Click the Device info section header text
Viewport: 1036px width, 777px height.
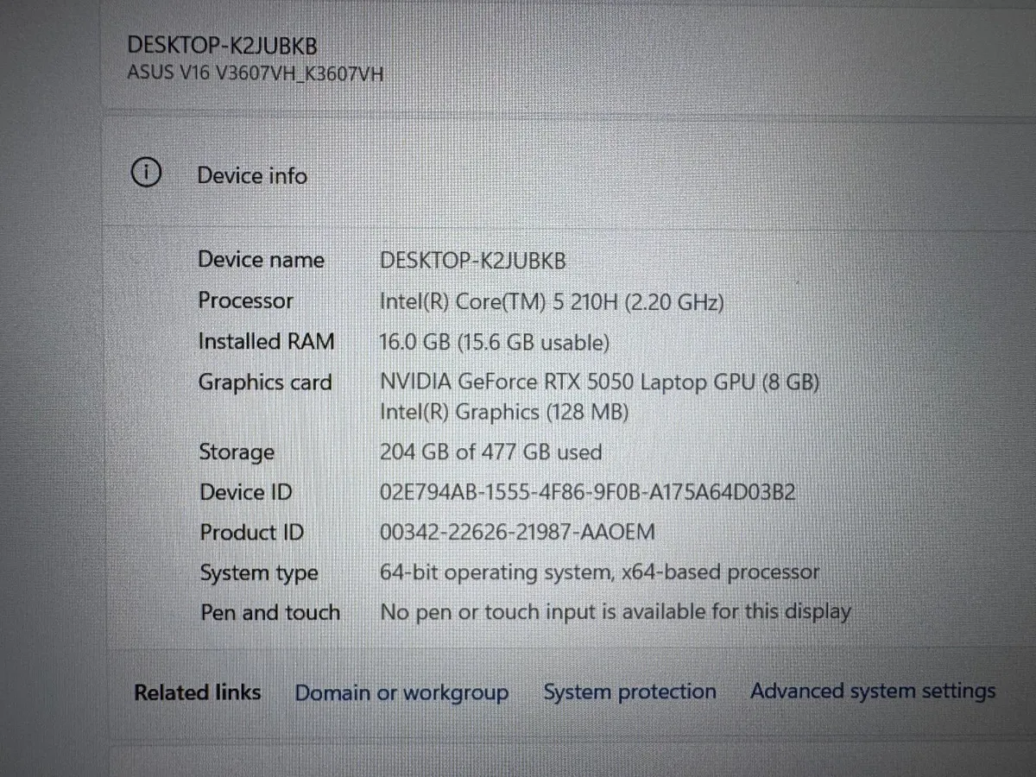tap(252, 175)
